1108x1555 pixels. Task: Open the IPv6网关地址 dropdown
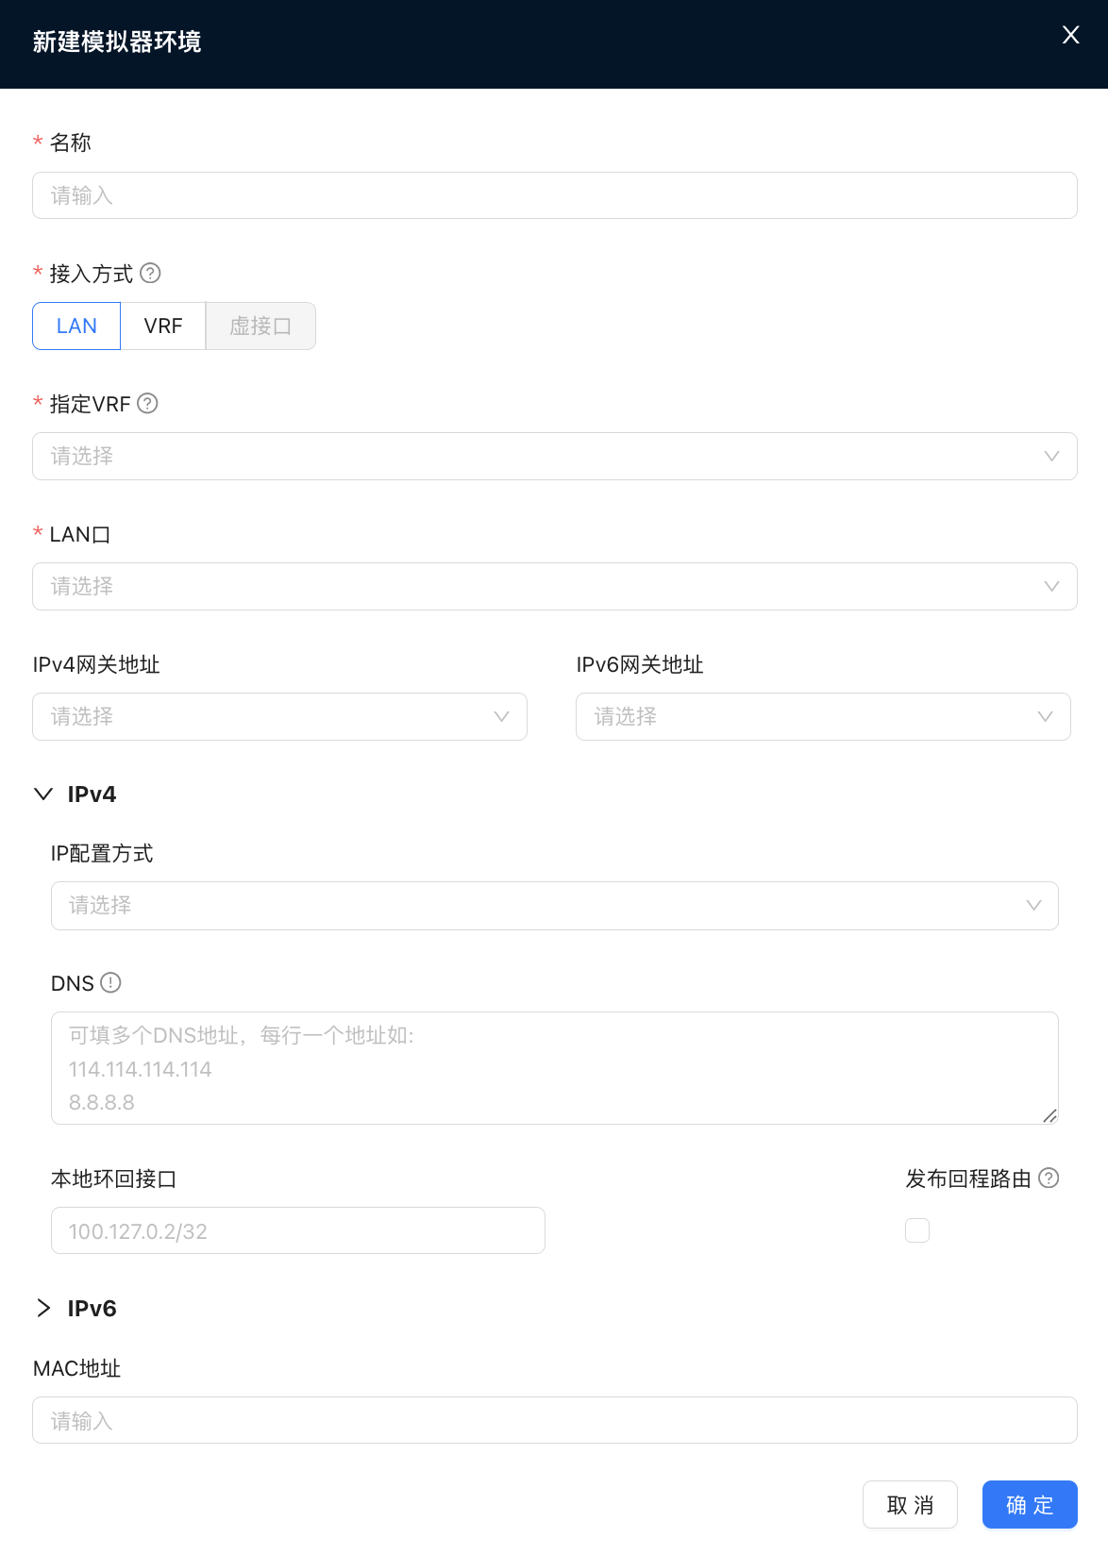click(823, 717)
